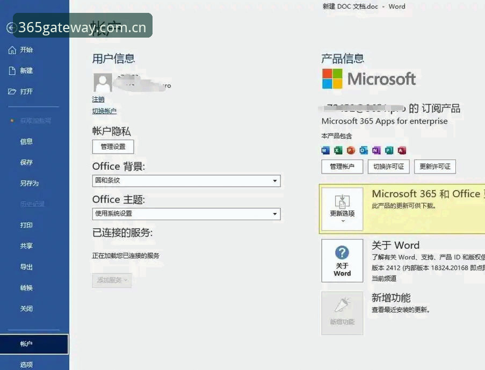Click the 用户信息 heading

click(x=113, y=59)
